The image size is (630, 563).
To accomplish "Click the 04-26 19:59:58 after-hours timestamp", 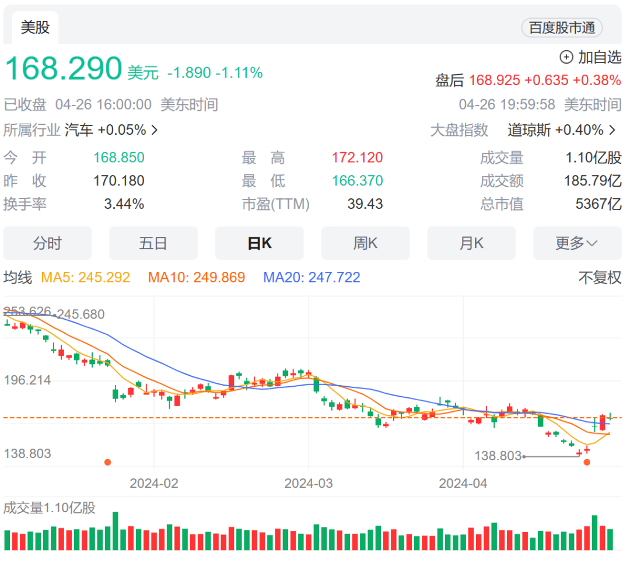I will click(x=507, y=104).
